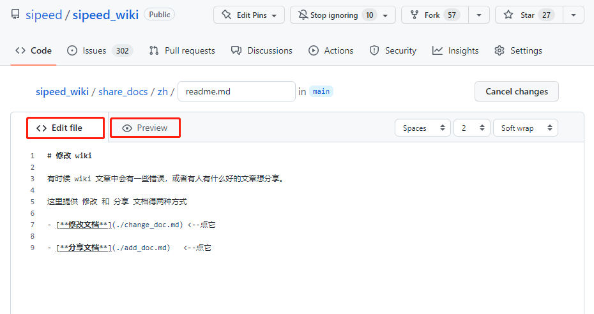Screen dimensions: 594x314
Task: Click the Issues circle dot icon
Action: (72, 50)
